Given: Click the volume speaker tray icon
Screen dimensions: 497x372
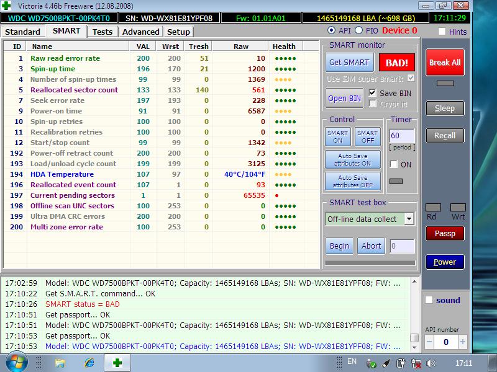Looking at the screenshot, I should [x=430, y=362].
